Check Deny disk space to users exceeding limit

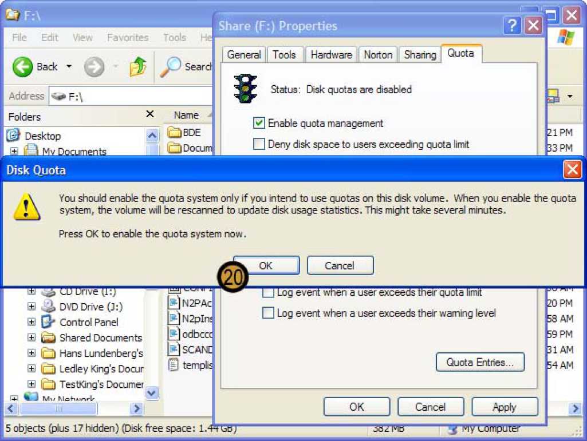259,144
